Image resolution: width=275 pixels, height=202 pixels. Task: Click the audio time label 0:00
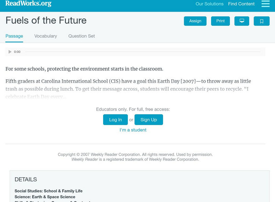point(17,52)
